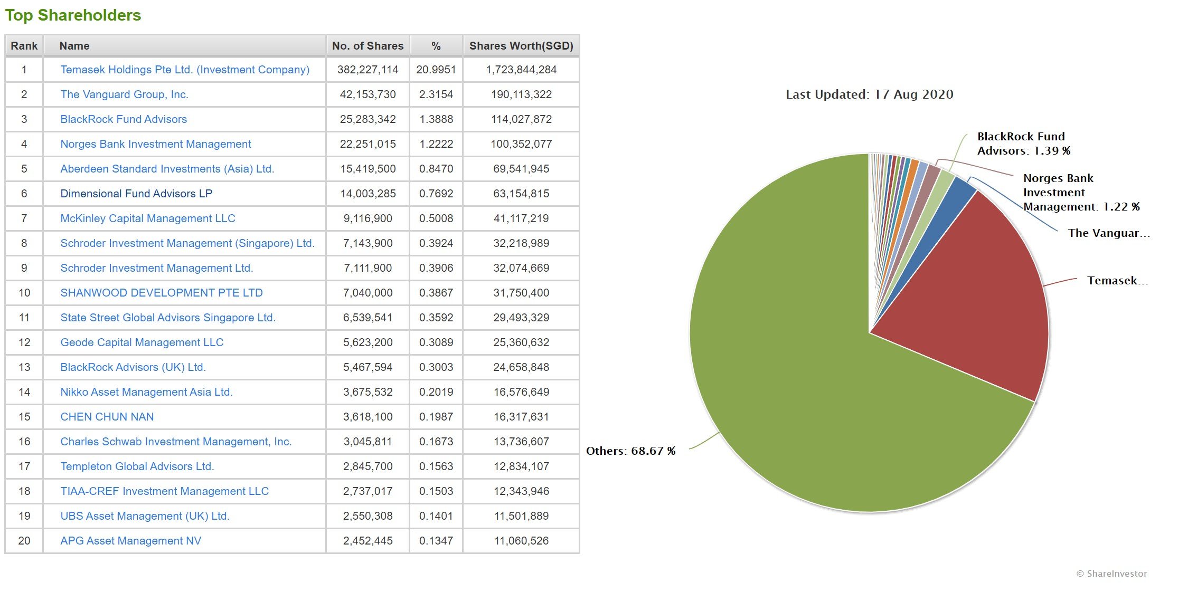Click Schroder Investment Management (Singapore) Ltd. link
The width and height of the screenshot is (1178, 592).
[x=187, y=243]
